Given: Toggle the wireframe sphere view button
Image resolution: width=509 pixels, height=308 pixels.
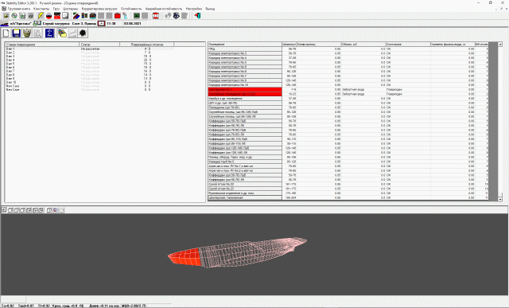Looking at the screenshot, I should pyautogui.click(x=61, y=210).
